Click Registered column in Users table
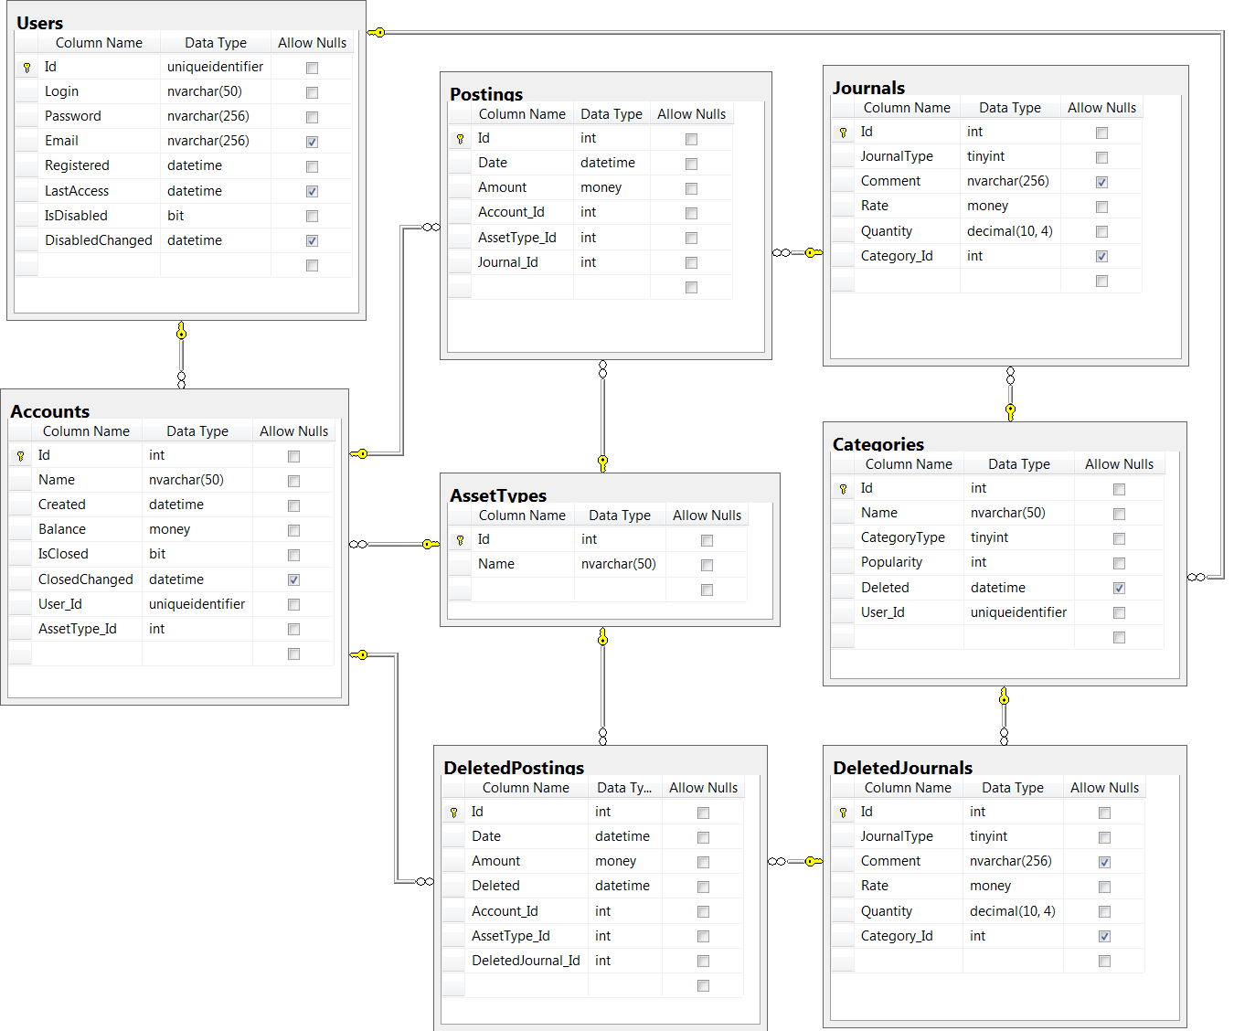1234x1031 pixels. point(77,165)
